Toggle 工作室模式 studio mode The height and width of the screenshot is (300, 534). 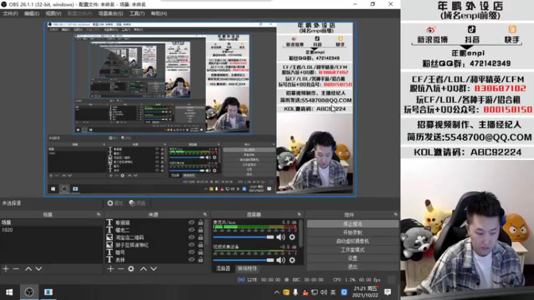coord(352,249)
